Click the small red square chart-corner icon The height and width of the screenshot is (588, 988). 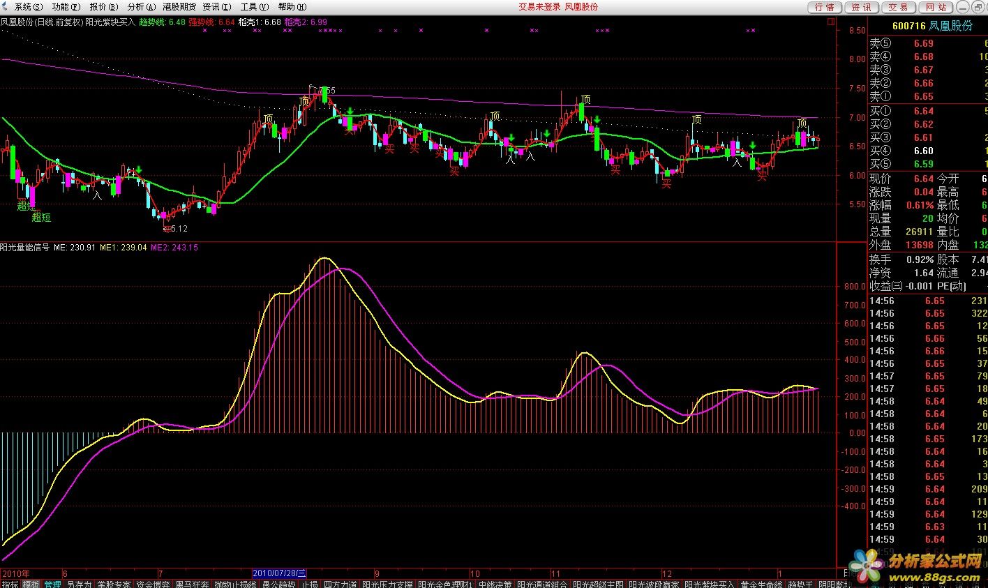click(830, 22)
